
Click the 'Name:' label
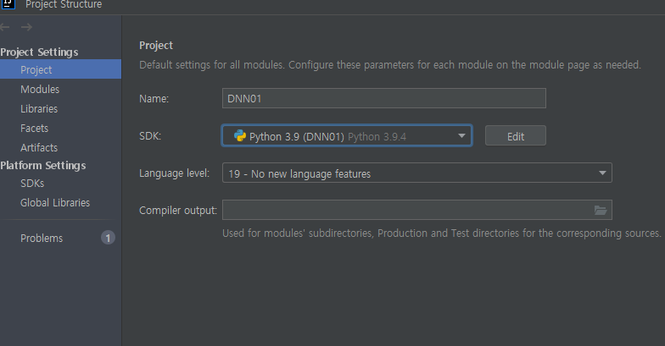click(154, 98)
